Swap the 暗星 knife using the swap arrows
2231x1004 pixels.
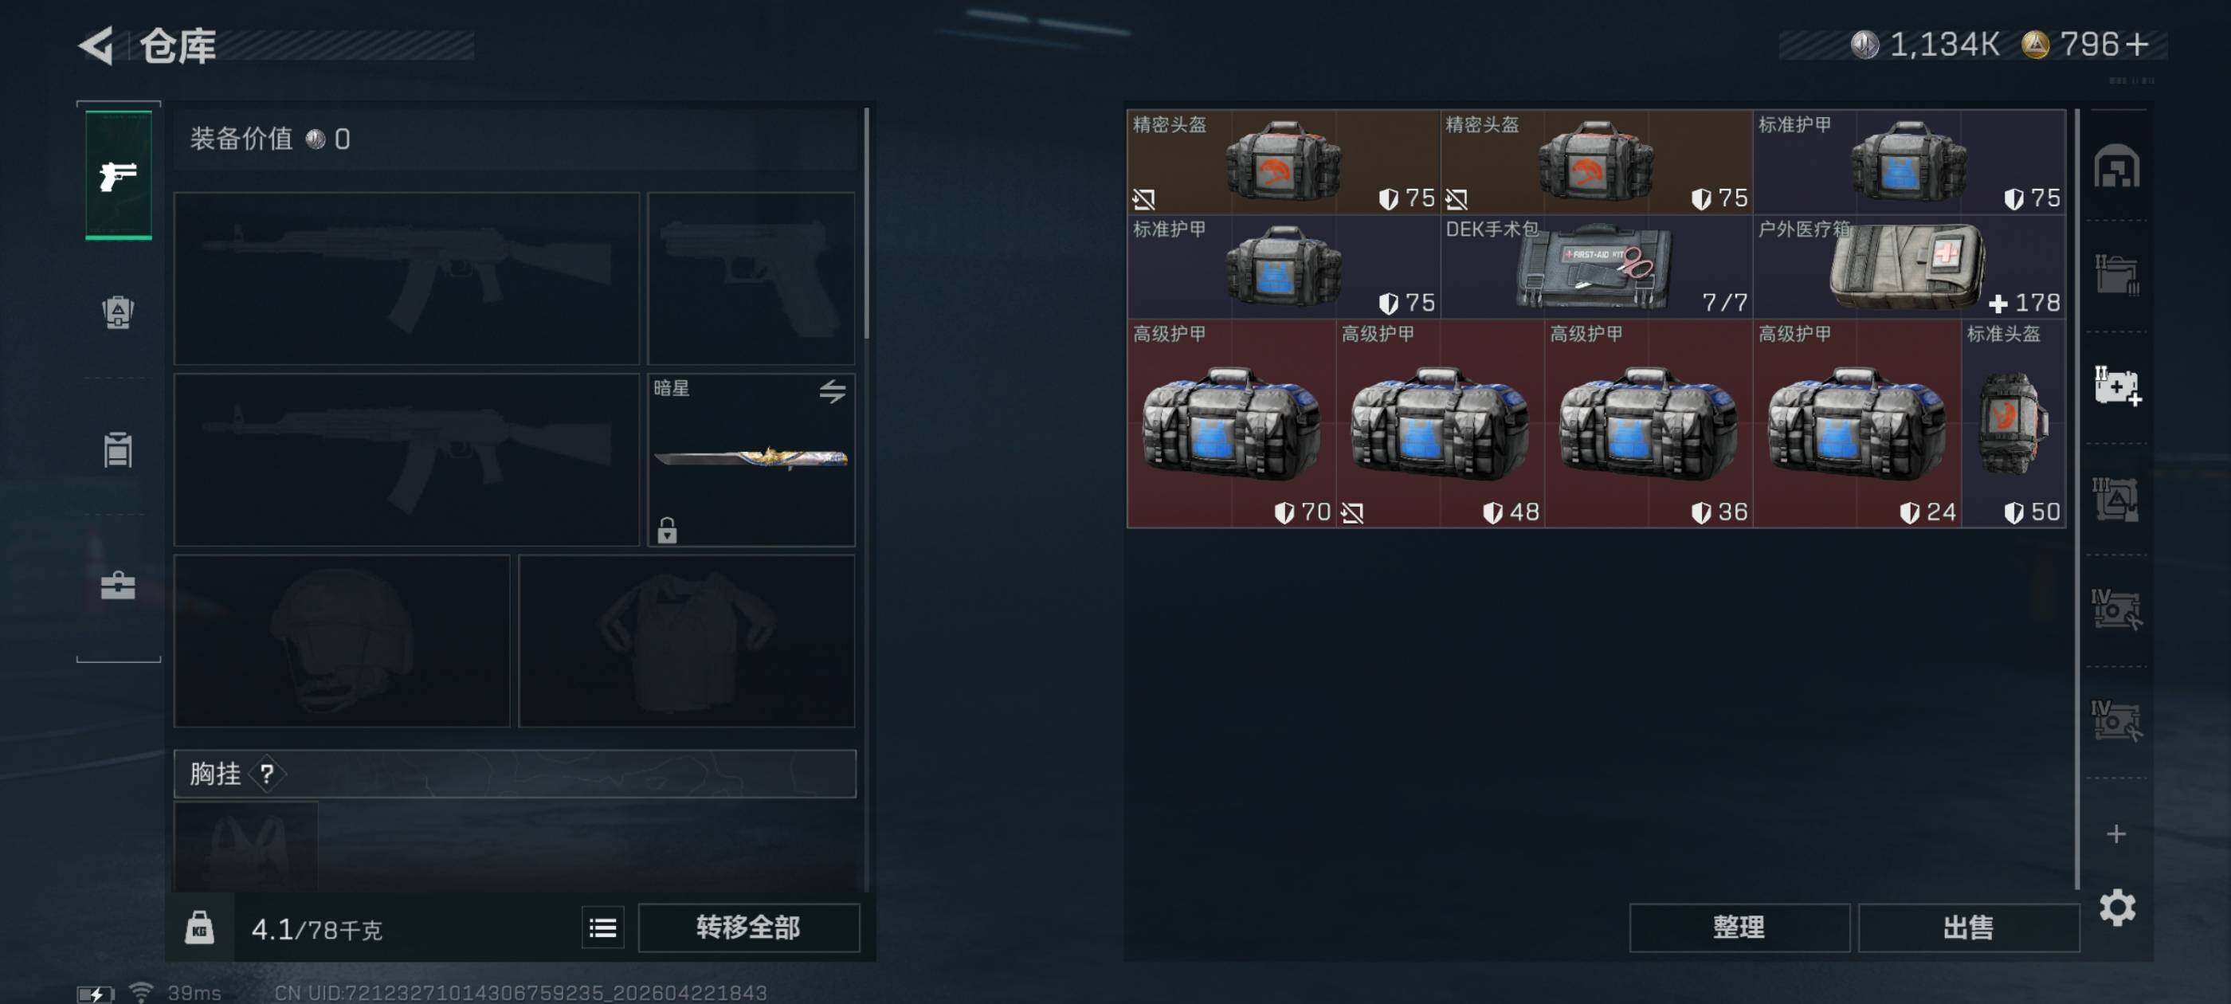pyautogui.click(x=833, y=390)
